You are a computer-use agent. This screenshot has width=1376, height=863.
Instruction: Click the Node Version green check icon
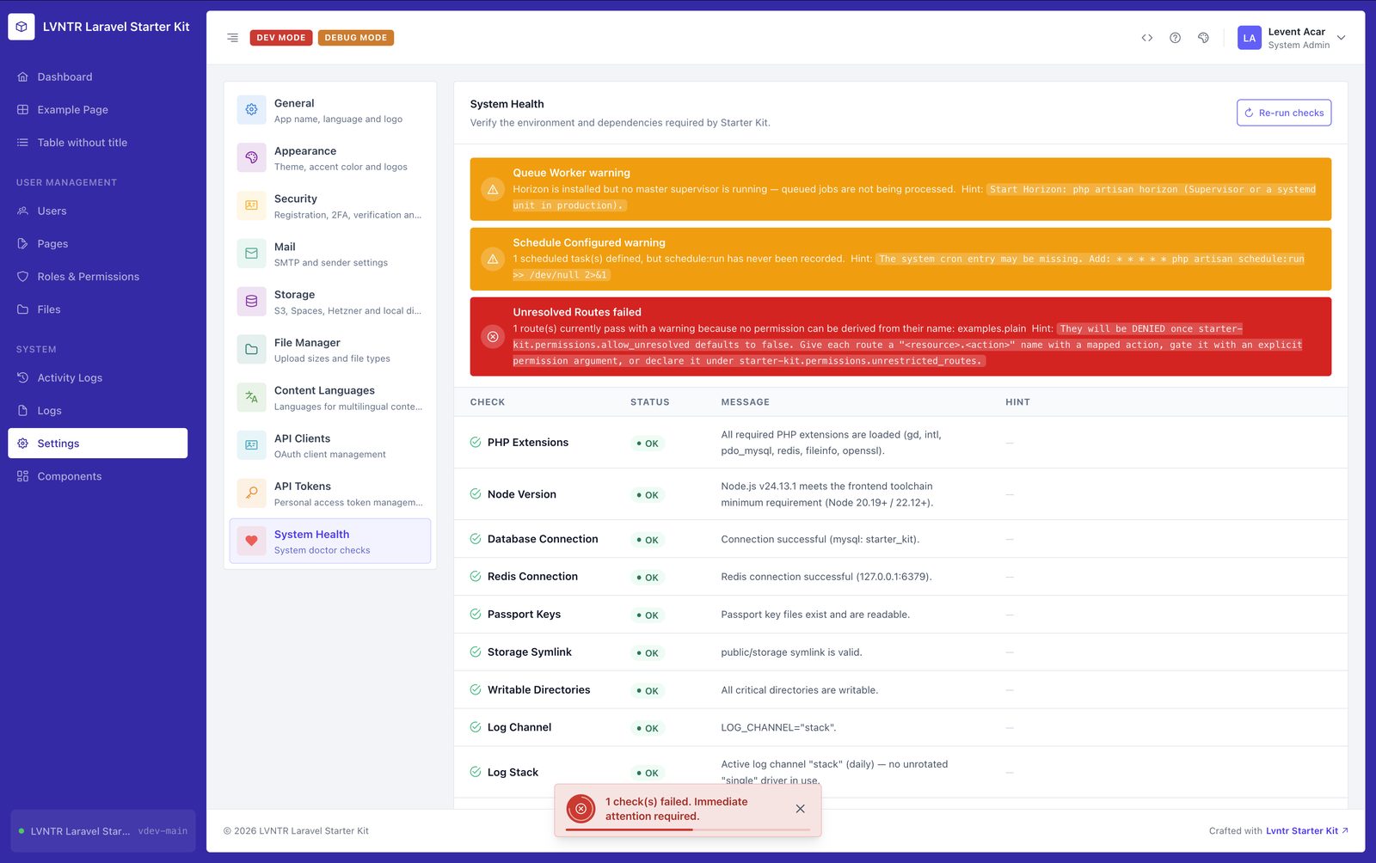pyautogui.click(x=476, y=494)
